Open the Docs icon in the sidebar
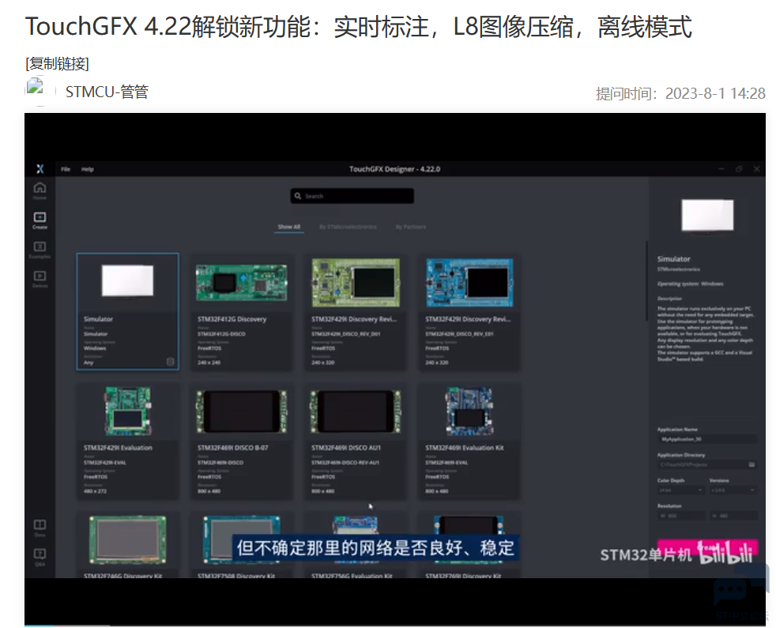 click(x=40, y=528)
